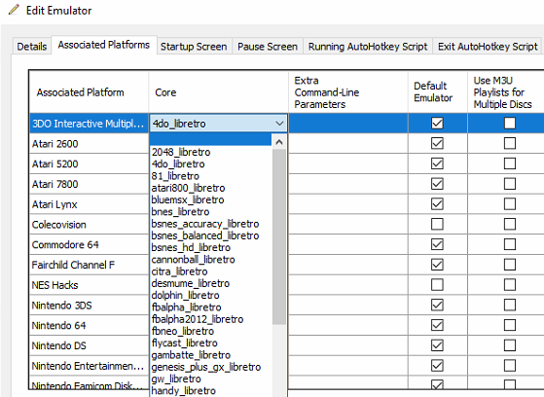The width and height of the screenshot is (544, 397).
Task: Collapse the 4do_libretro core dropdown arrow
Action: [279, 124]
